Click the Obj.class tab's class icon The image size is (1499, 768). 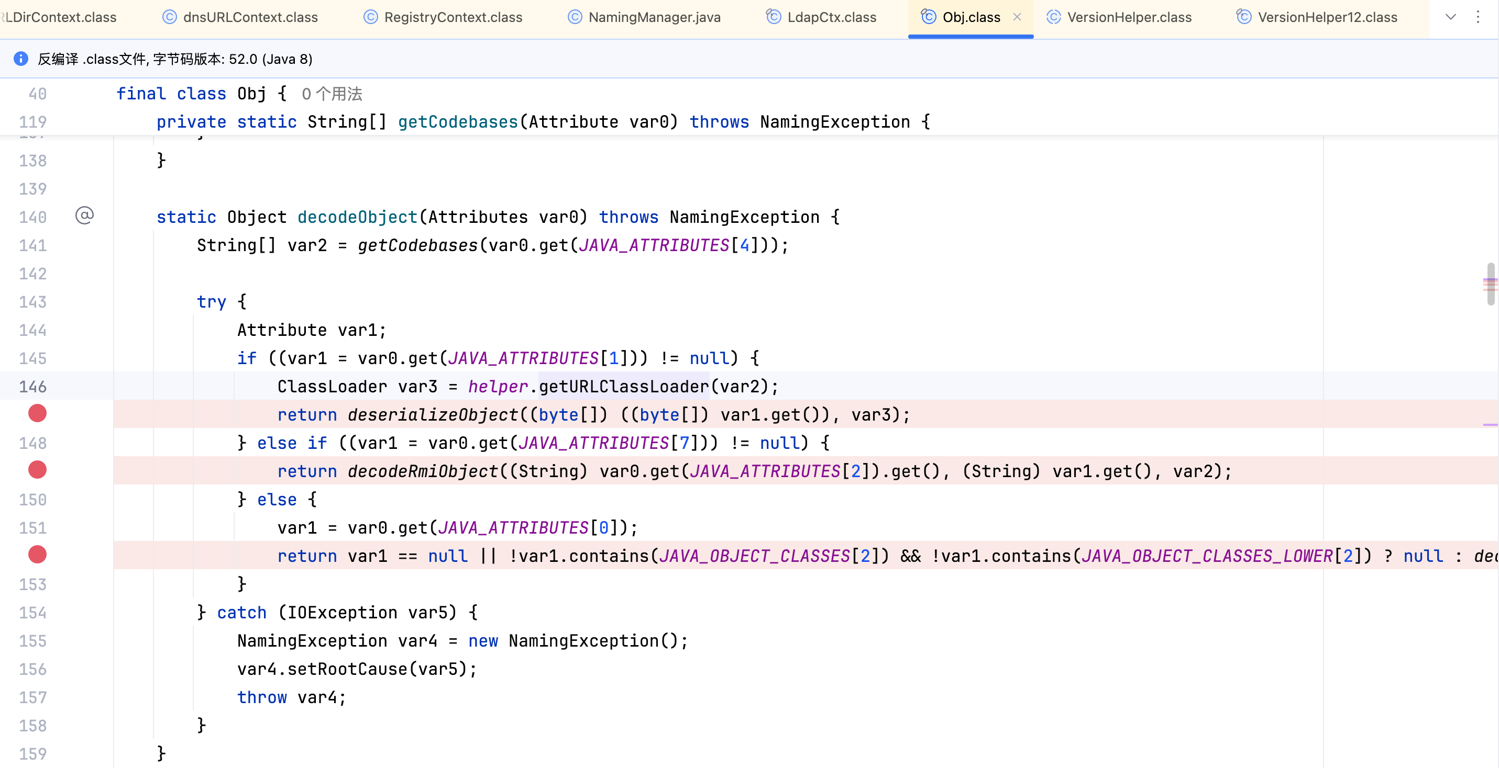tap(929, 17)
